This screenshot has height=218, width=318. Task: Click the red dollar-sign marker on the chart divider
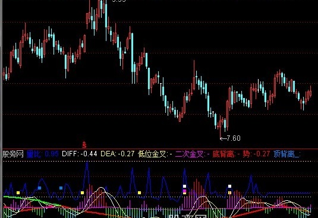(x=84, y=145)
